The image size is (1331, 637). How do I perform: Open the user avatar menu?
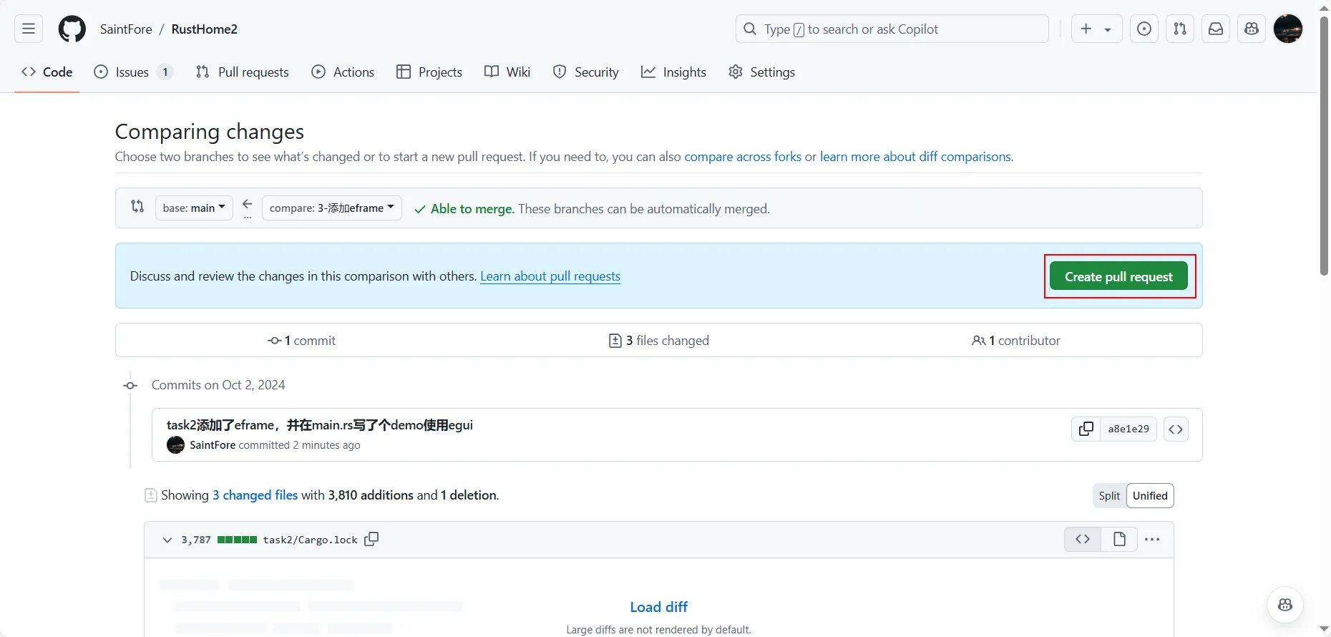click(1288, 29)
